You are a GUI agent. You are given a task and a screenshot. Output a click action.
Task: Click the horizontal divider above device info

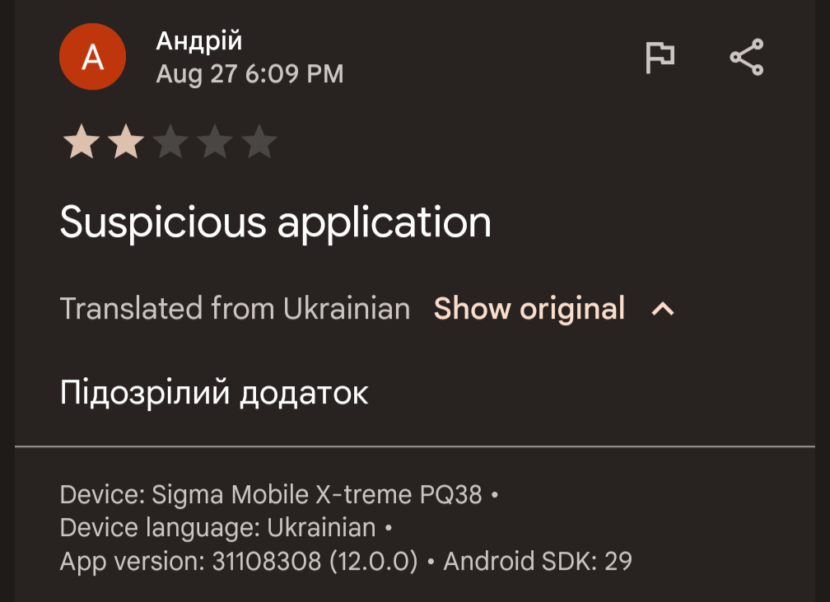(414, 446)
